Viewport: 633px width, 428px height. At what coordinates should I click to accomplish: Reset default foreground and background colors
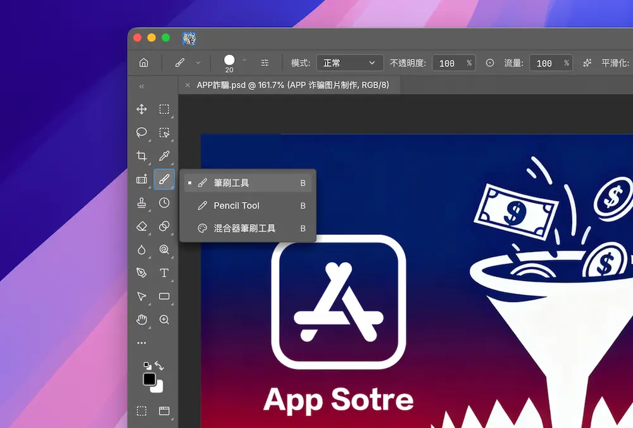pyautogui.click(x=147, y=366)
